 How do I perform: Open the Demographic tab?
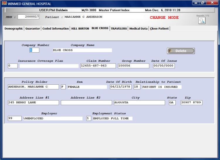pos(13,29)
